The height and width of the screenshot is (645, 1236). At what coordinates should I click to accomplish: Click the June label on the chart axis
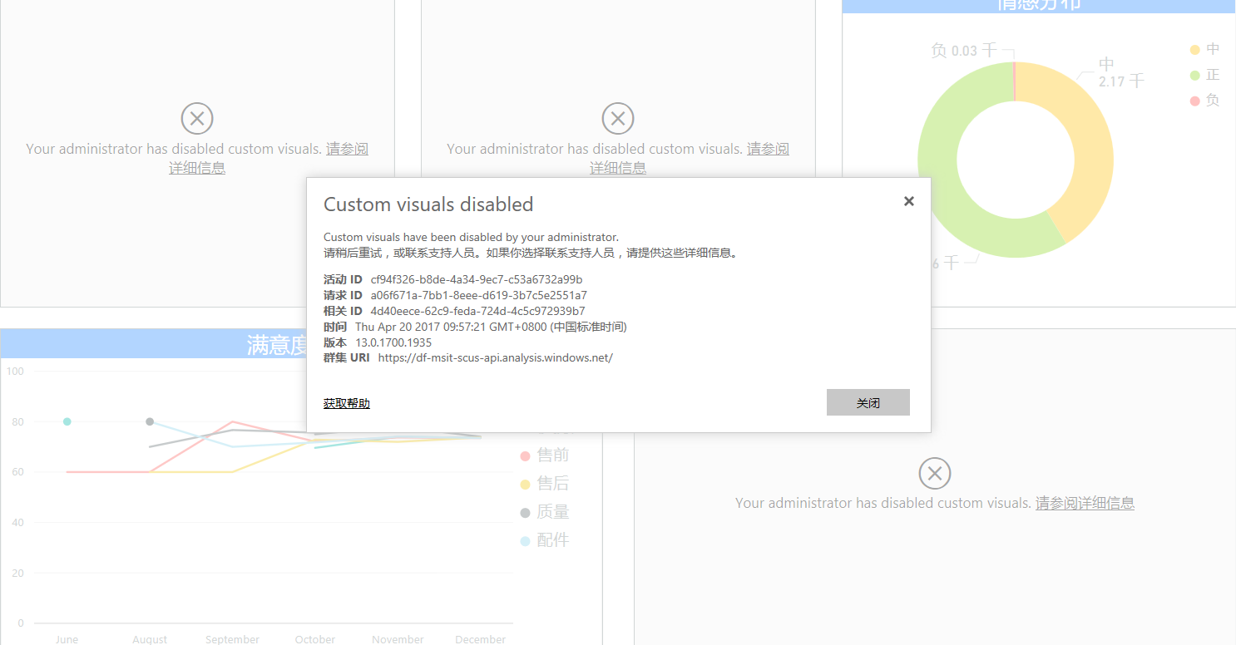tap(67, 639)
